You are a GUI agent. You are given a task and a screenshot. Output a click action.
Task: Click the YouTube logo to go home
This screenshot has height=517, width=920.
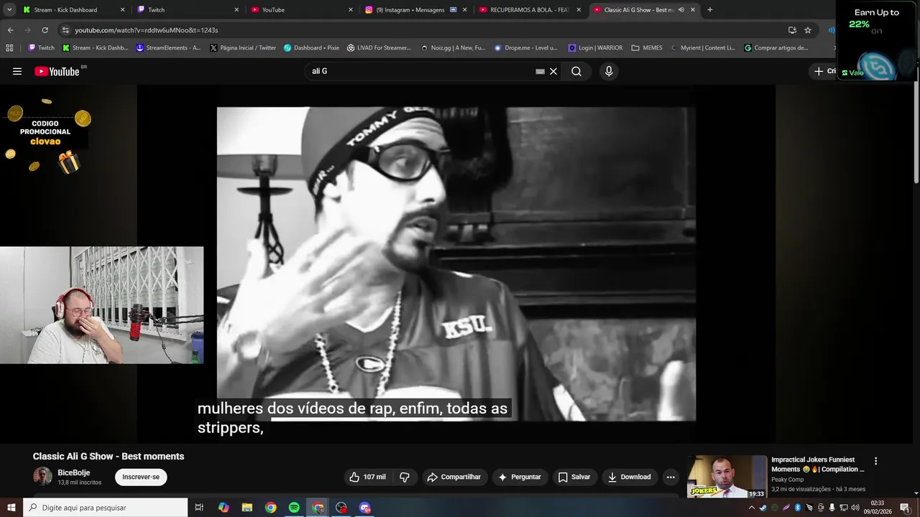coord(57,71)
